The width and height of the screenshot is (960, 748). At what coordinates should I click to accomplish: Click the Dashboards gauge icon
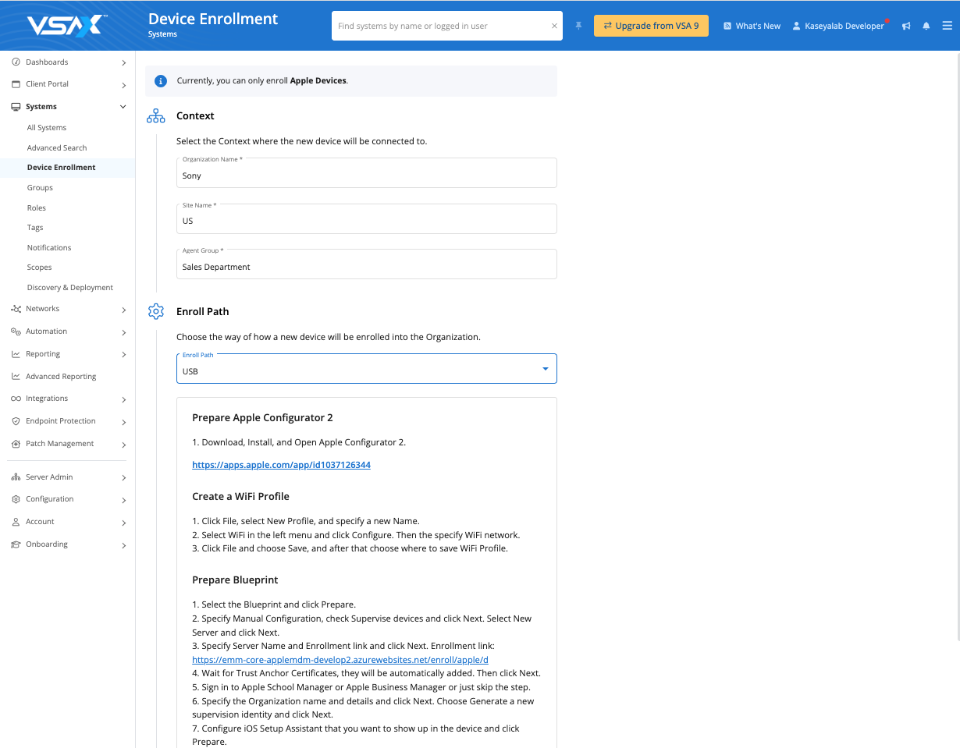click(x=16, y=62)
